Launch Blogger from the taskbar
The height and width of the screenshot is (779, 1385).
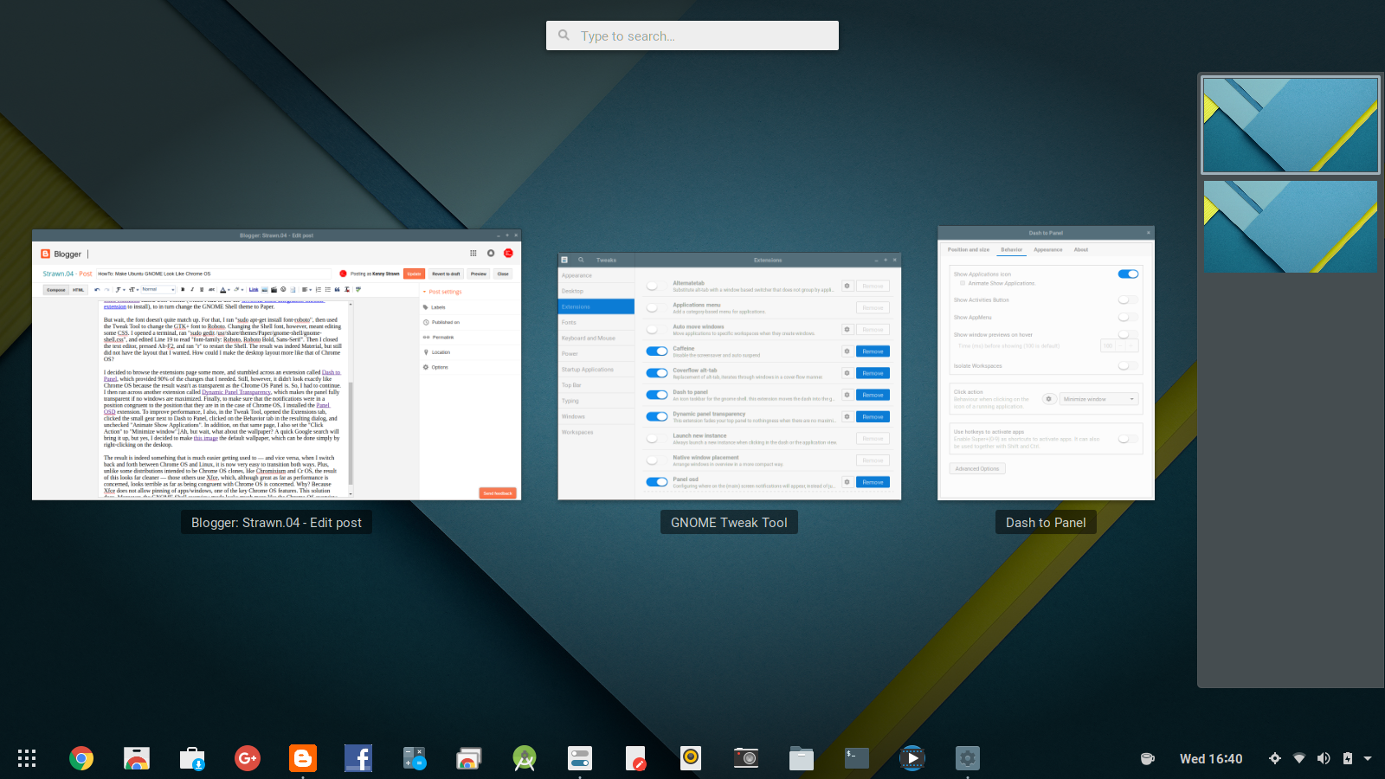click(x=302, y=758)
